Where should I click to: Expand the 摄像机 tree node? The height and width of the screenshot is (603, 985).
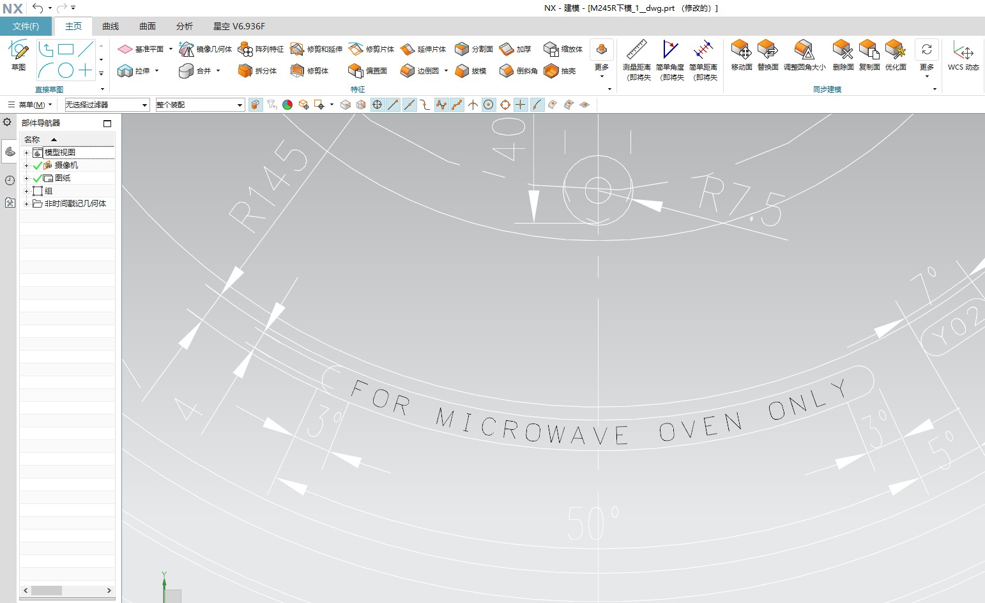point(26,165)
